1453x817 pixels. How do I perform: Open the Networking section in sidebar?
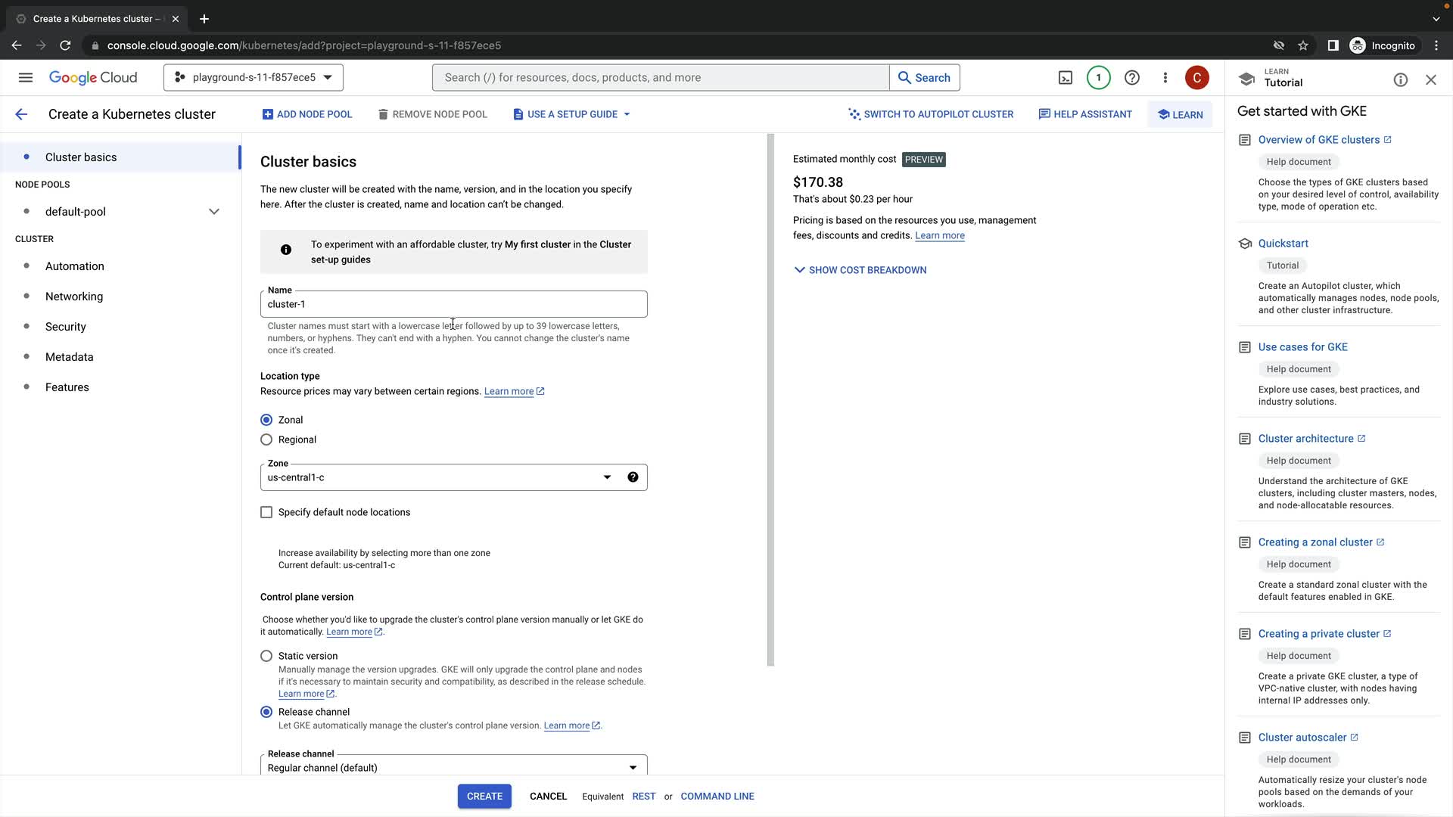74,297
